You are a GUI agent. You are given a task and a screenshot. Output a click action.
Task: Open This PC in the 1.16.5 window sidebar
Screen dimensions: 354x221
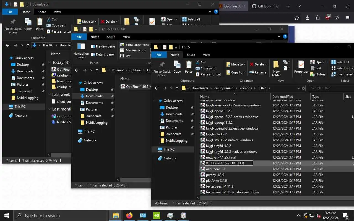[x=169, y=149]
